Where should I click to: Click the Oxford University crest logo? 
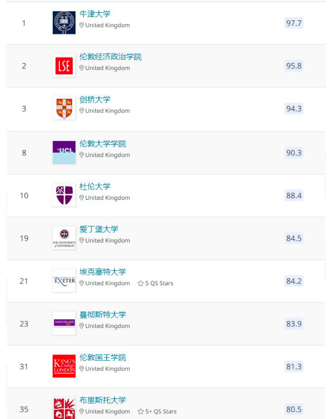[64, 23]
